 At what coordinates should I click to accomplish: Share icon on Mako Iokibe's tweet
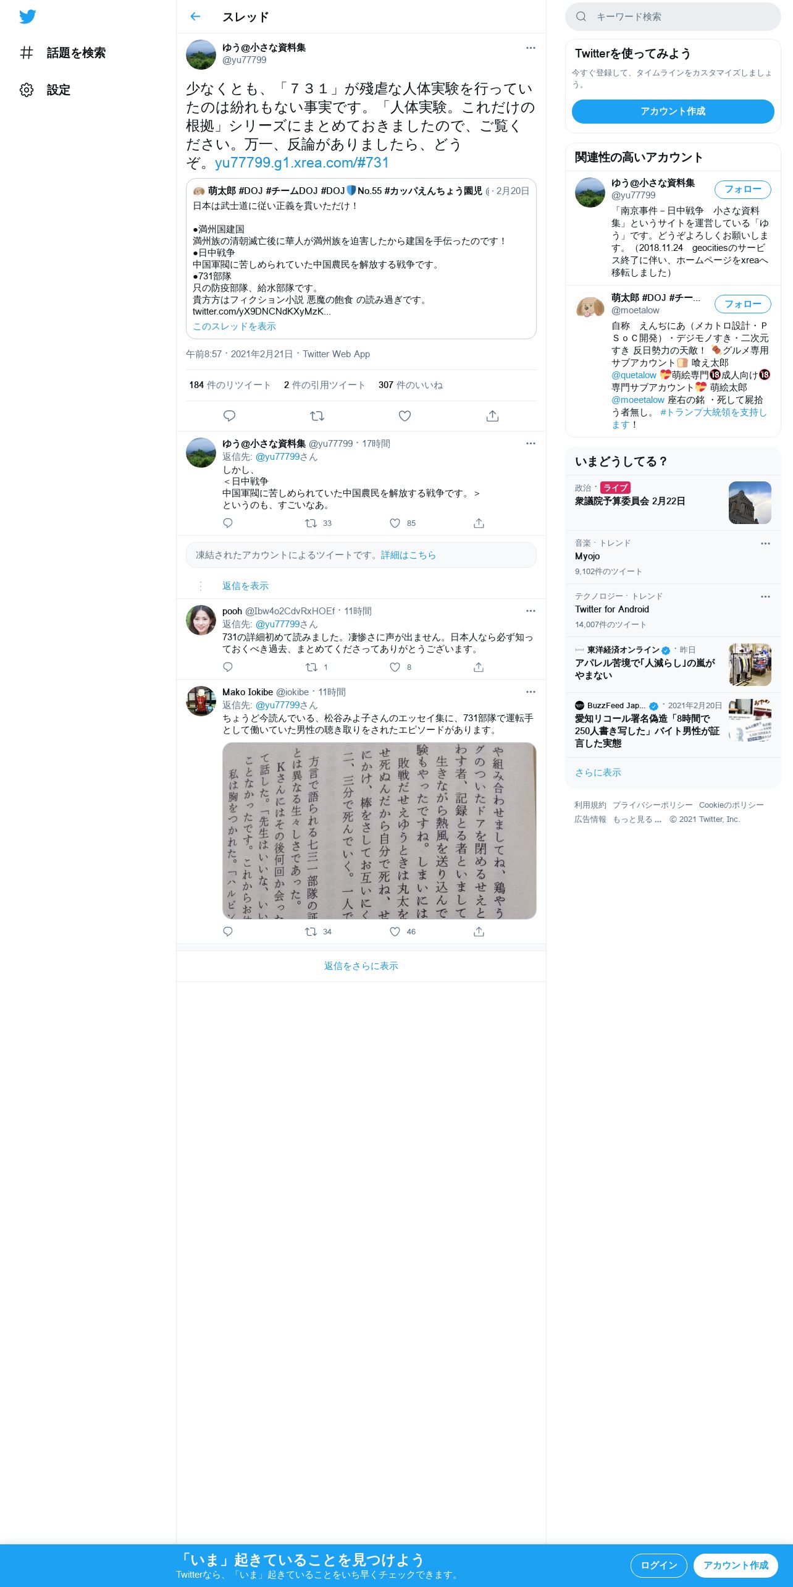(x=479, y=931)
